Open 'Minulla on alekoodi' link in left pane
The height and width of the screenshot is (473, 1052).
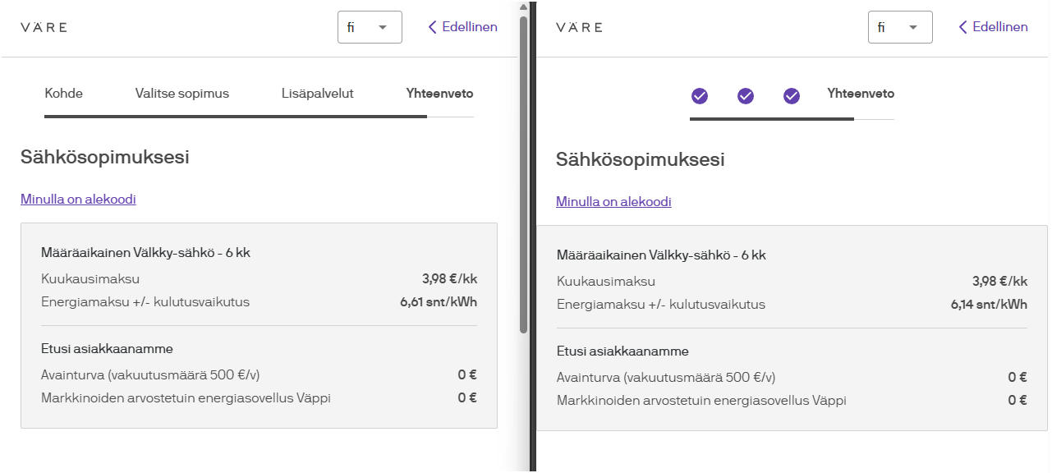pyautogui.click(x=78, y=199)
